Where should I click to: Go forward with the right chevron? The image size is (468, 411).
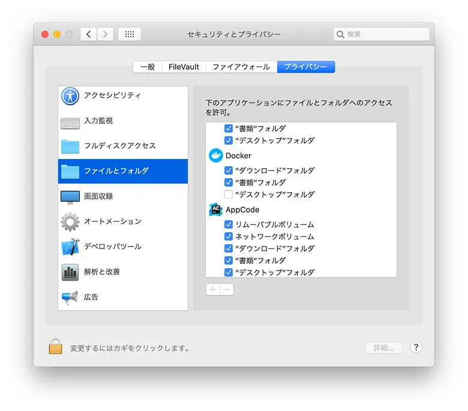click(105, 34)
